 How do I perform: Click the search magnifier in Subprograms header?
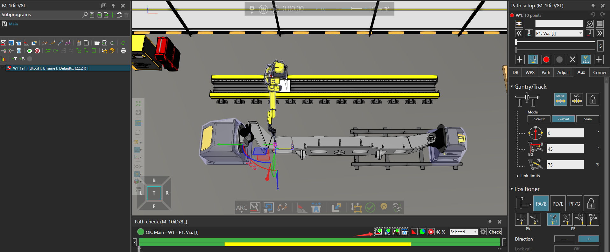(x=84, y=15)
